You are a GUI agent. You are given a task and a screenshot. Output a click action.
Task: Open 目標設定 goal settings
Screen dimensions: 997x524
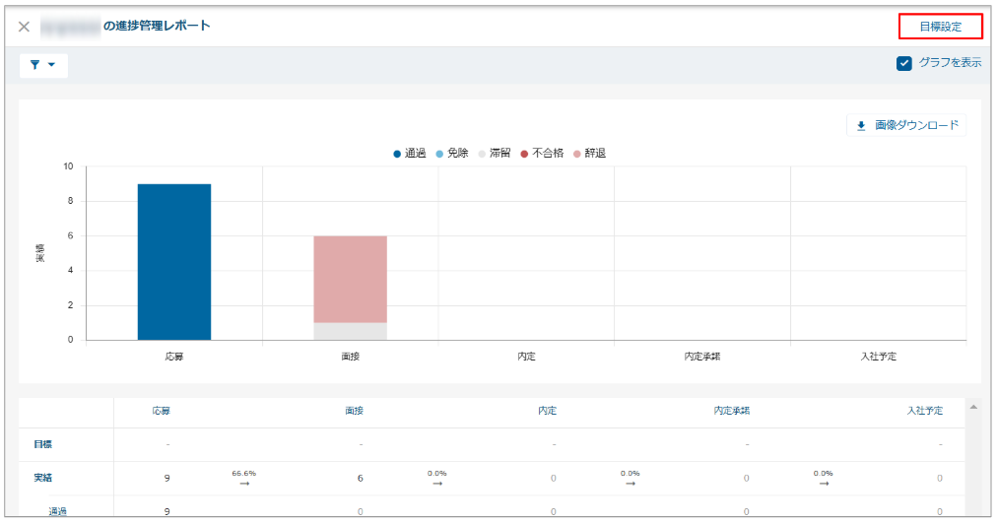tap(940, 27)
